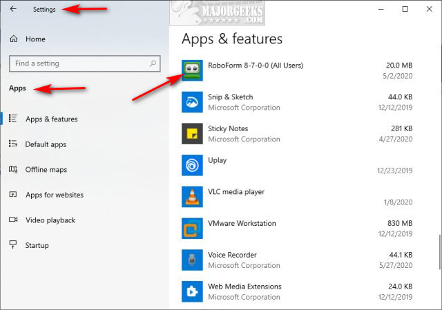Open Apps for websites settings
442x310 pixels.
pyautogui.click(x=55, y=195)
